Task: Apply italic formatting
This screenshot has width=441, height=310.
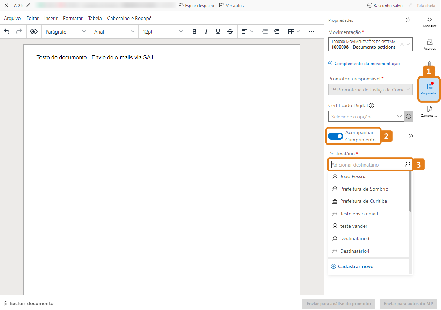Action: [x=206, y=31]
